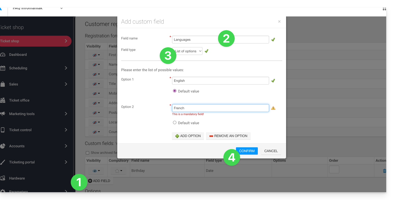This screenshot has width=394, height=200.
Task: Click the Accounts pie chart icon
Action: [x=3, y=146]
